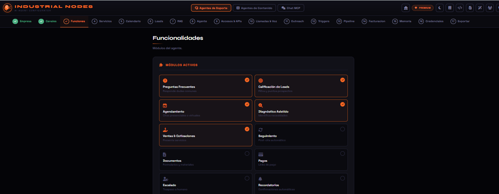This screenshot has height=194, width=499.
Task: Switch to the Leads step
Action: coord(156,21)
